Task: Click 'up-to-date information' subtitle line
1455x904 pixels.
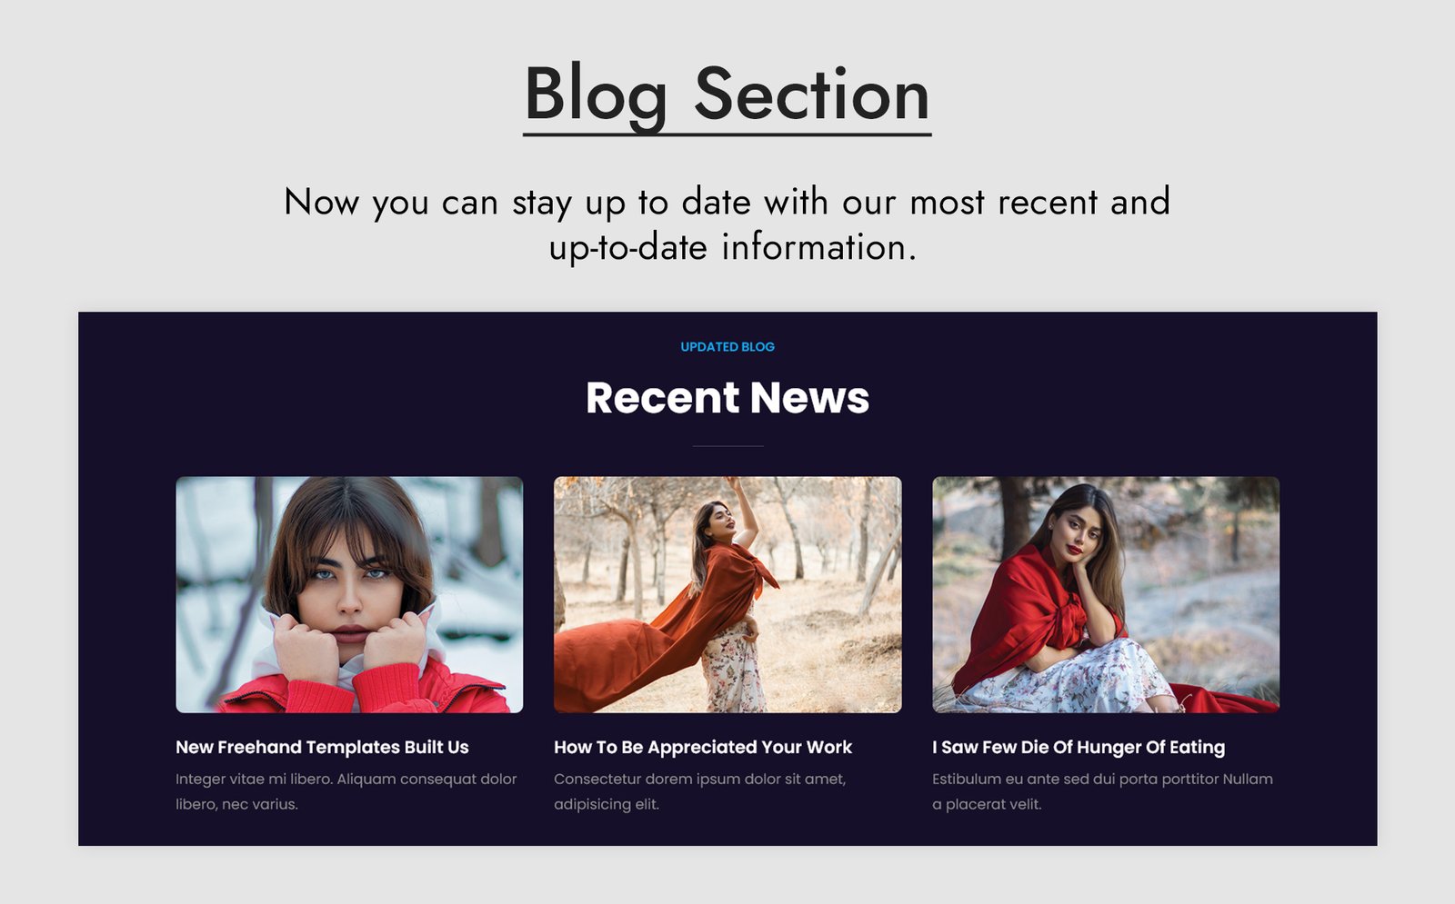Action: 732,247
